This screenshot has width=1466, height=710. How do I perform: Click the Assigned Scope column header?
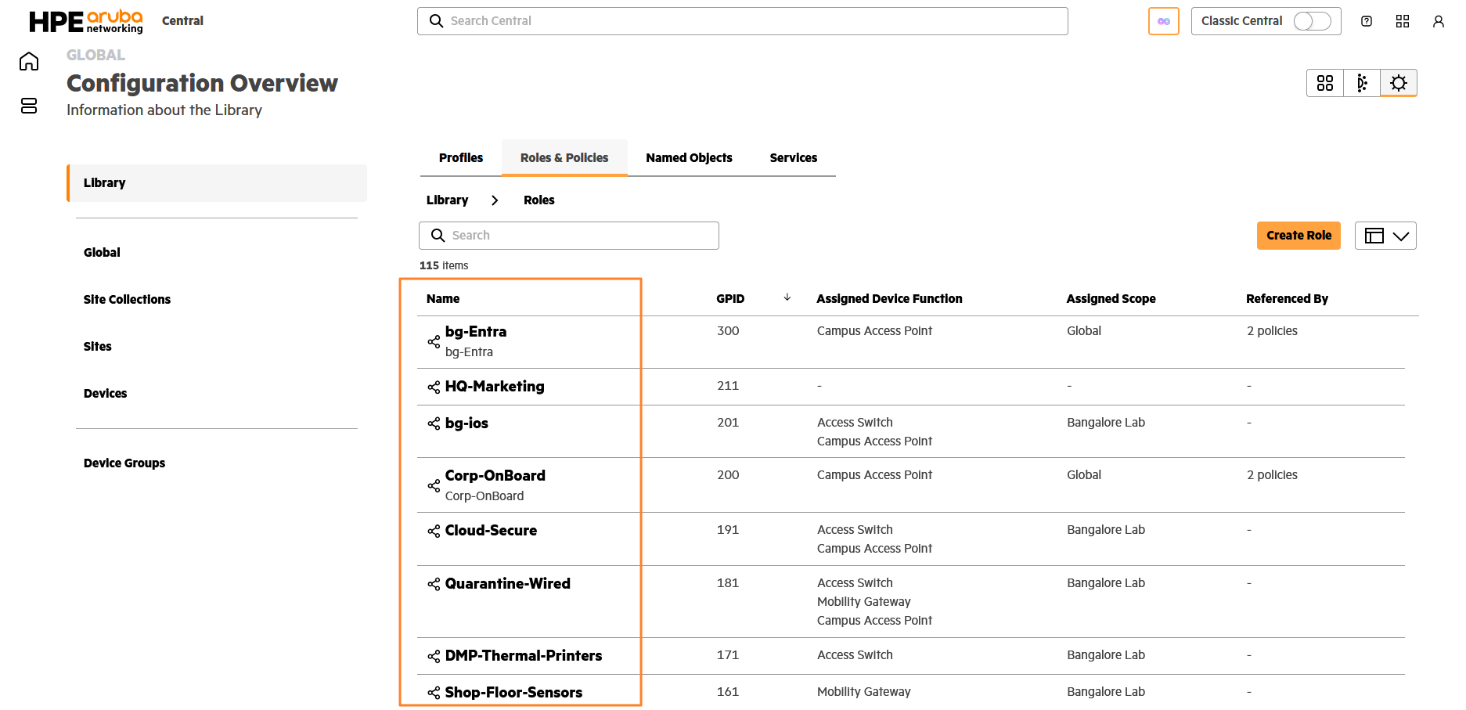[x=1111, y=299]
